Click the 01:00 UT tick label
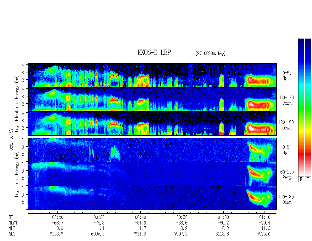The height and width of the screenshot is (241, 312). click(x=223, y=217)
